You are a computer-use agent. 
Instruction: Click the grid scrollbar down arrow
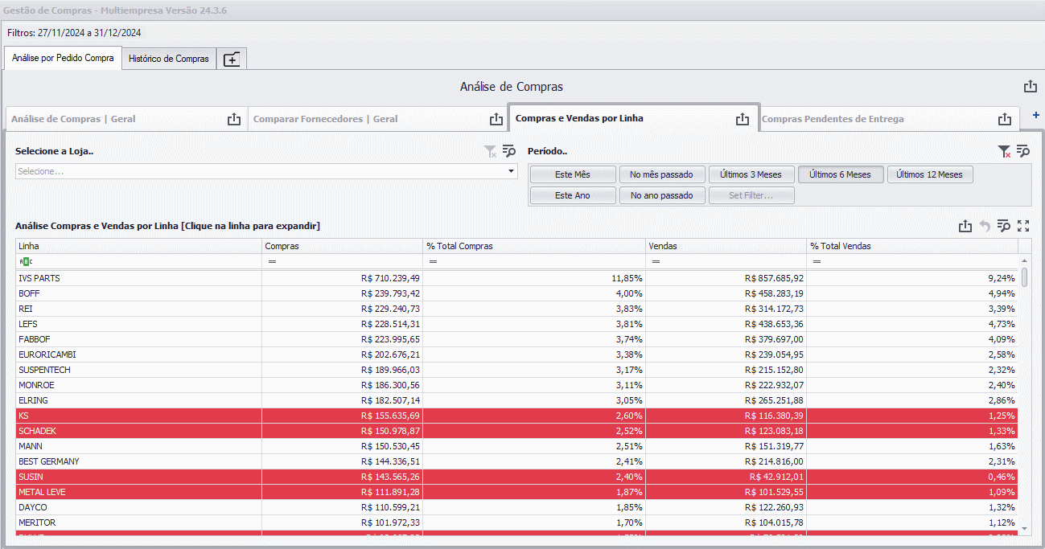[x=1024, y=528]
